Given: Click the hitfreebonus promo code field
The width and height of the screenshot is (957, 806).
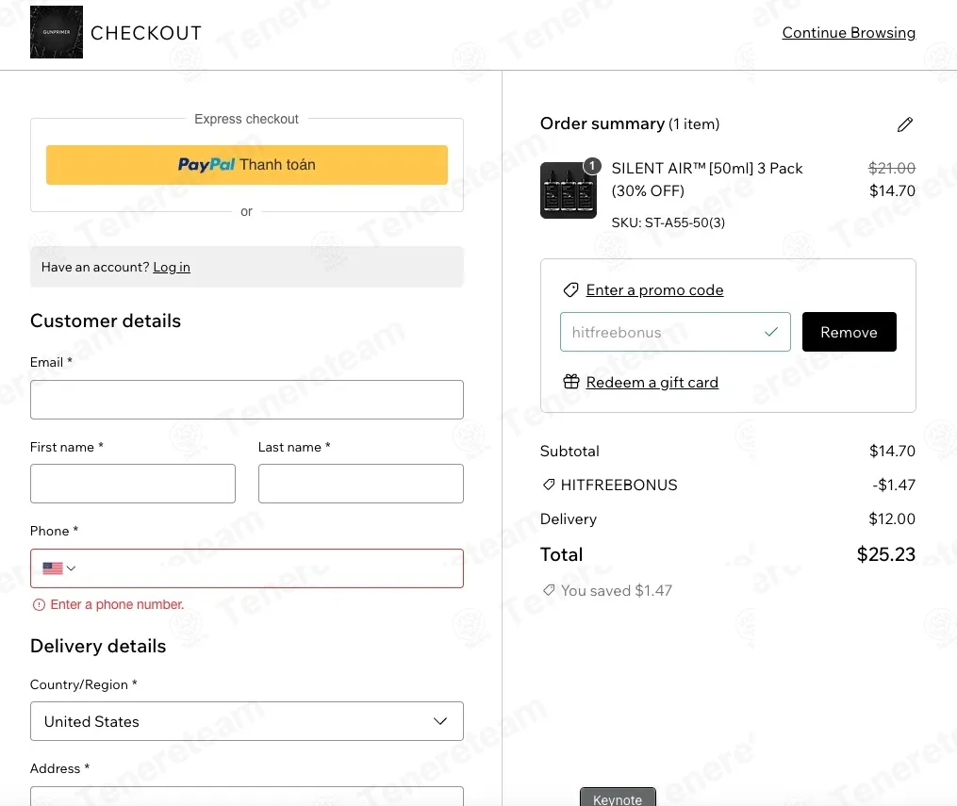Looking at the screenshot, I should coord(675,332).
